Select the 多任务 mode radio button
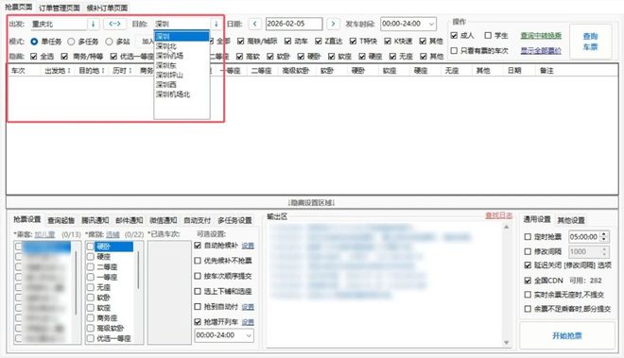 click(x=71, y=42)
